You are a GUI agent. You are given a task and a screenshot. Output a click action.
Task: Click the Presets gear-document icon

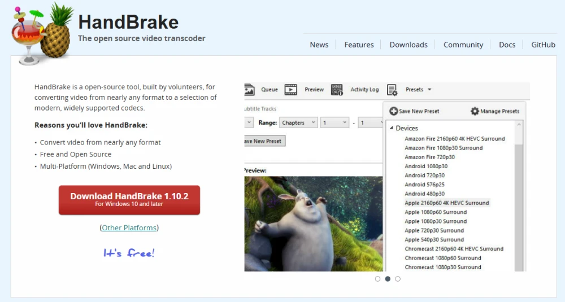[x=392, y=90]
